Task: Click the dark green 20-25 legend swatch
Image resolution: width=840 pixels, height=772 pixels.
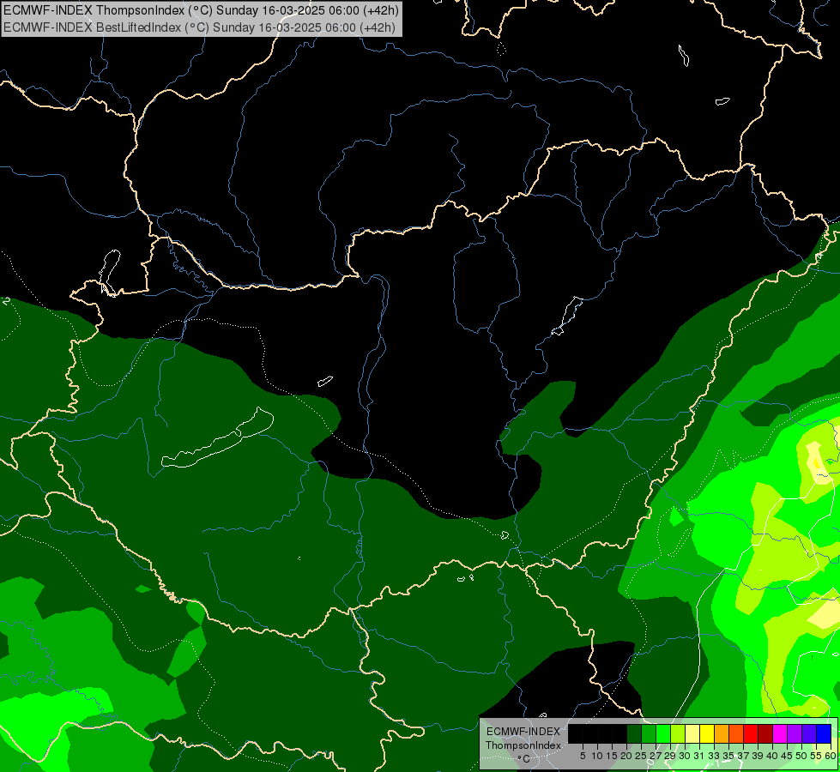Action: pos(634,733)
